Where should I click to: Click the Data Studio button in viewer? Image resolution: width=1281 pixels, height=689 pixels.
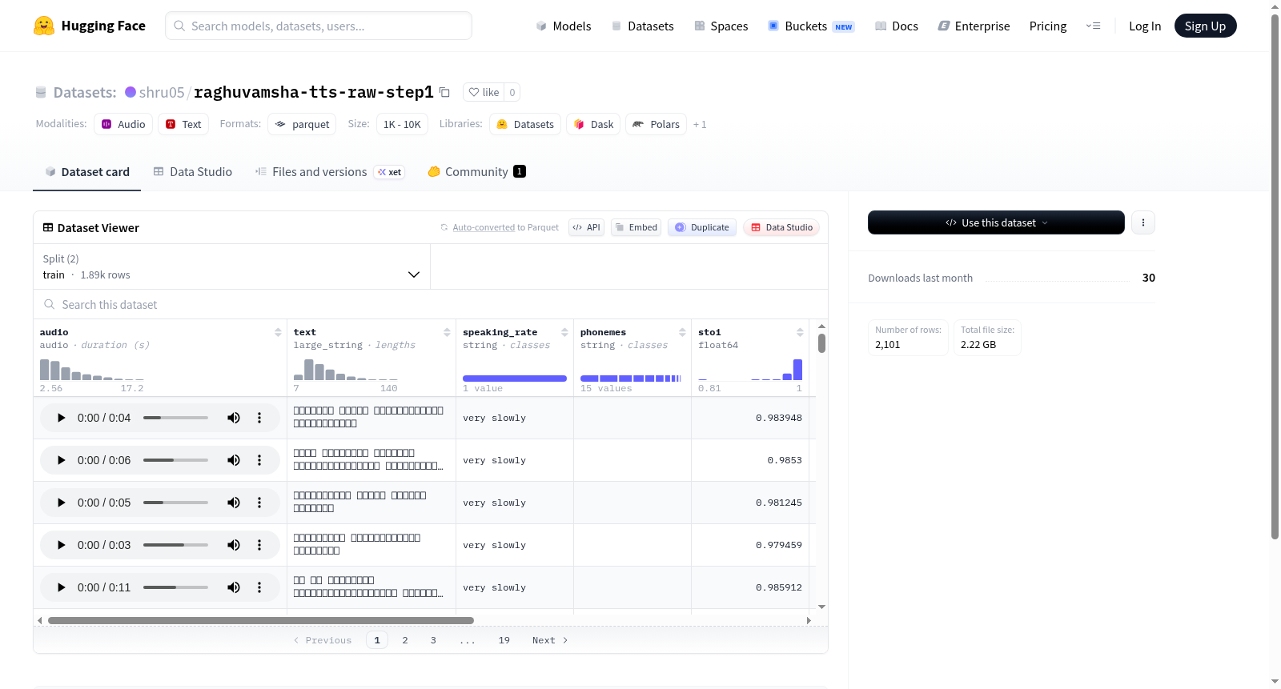[x=781, y=227]
